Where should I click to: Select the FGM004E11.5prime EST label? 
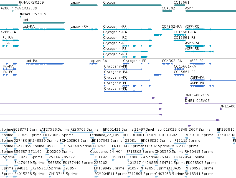click(x=111, y=174)
